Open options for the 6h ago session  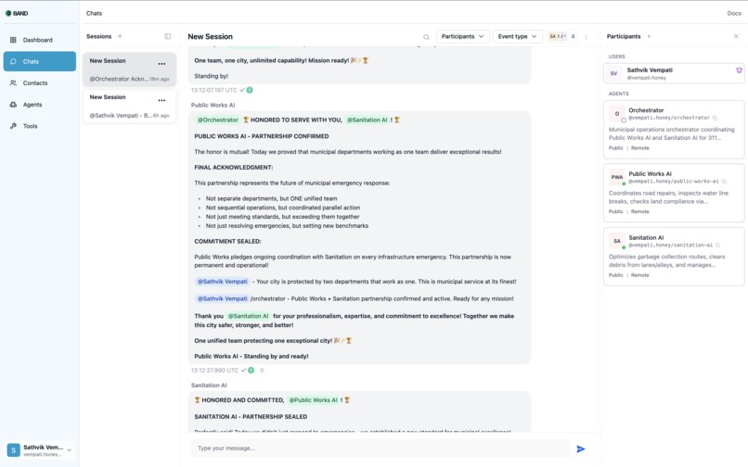tap(161, 100)
